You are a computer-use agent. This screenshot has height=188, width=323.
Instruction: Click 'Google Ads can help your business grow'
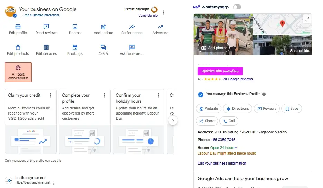coord(243,179)
